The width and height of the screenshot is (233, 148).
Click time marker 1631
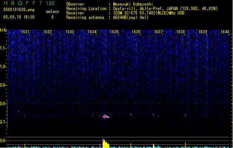25,32
